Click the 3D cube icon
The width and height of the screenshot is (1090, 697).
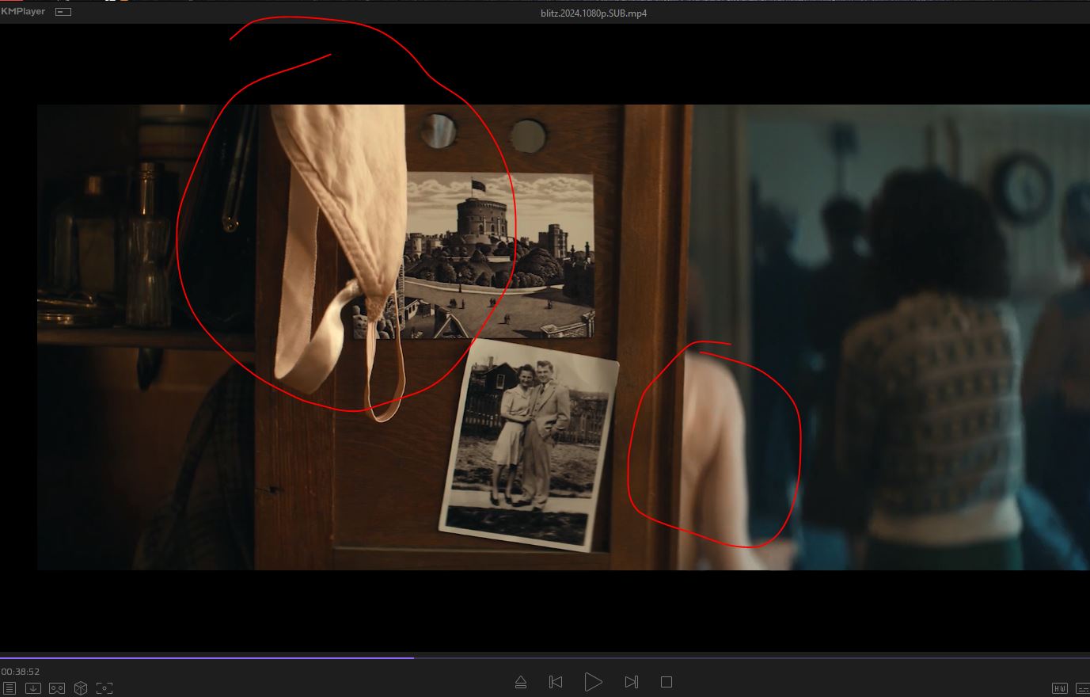pos(81,688)
